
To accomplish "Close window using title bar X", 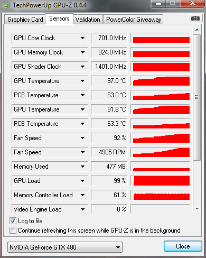I will [193, 4].
